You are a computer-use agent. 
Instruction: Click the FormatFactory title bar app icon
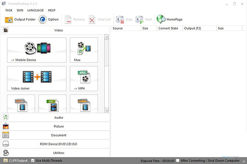pos(4,3)
